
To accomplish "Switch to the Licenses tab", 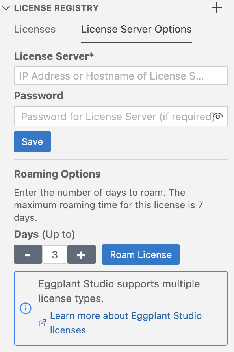I will 35,29.
